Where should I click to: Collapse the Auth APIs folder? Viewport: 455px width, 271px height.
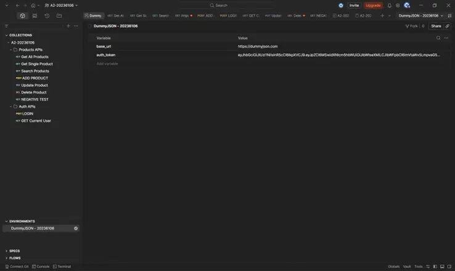(x=11, y=107)
